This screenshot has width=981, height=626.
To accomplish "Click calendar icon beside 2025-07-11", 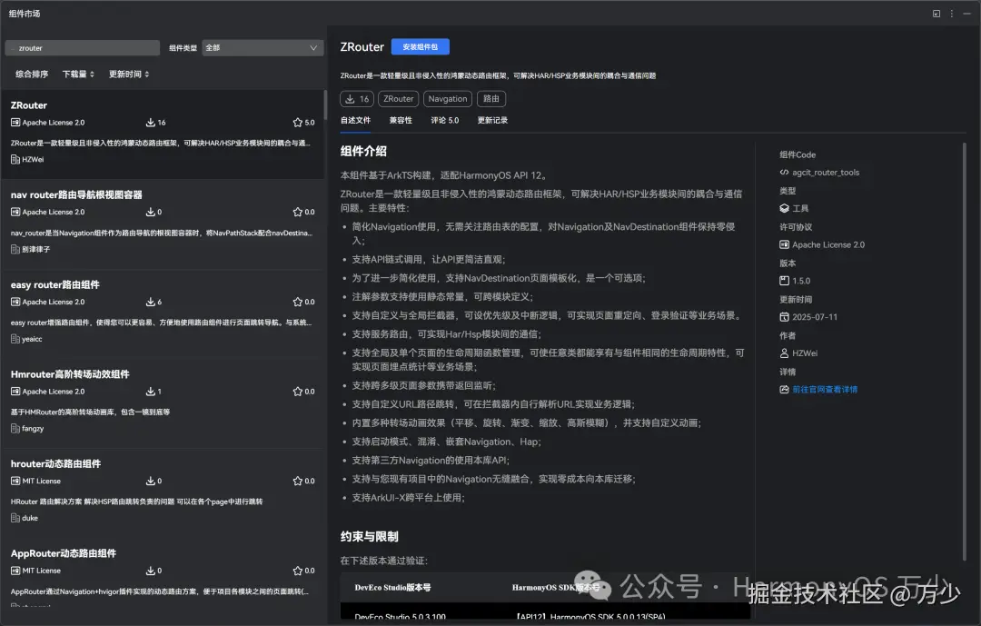I will point(784,317).
